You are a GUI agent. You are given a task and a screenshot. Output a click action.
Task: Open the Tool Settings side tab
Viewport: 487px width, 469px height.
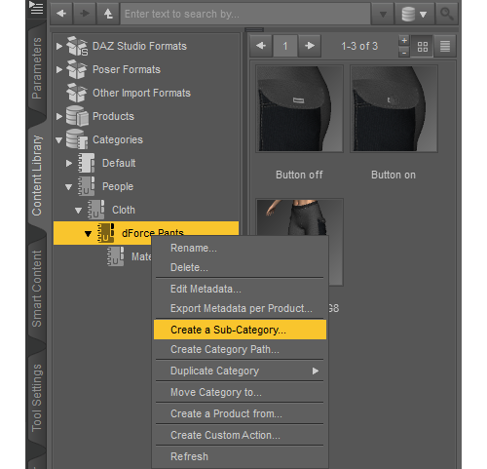(x=37, y=398)
